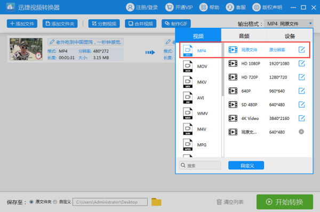Viewport: 320px width, 212px height.
Task: Select the AVI format icon
Action: (x=188, y=97)
